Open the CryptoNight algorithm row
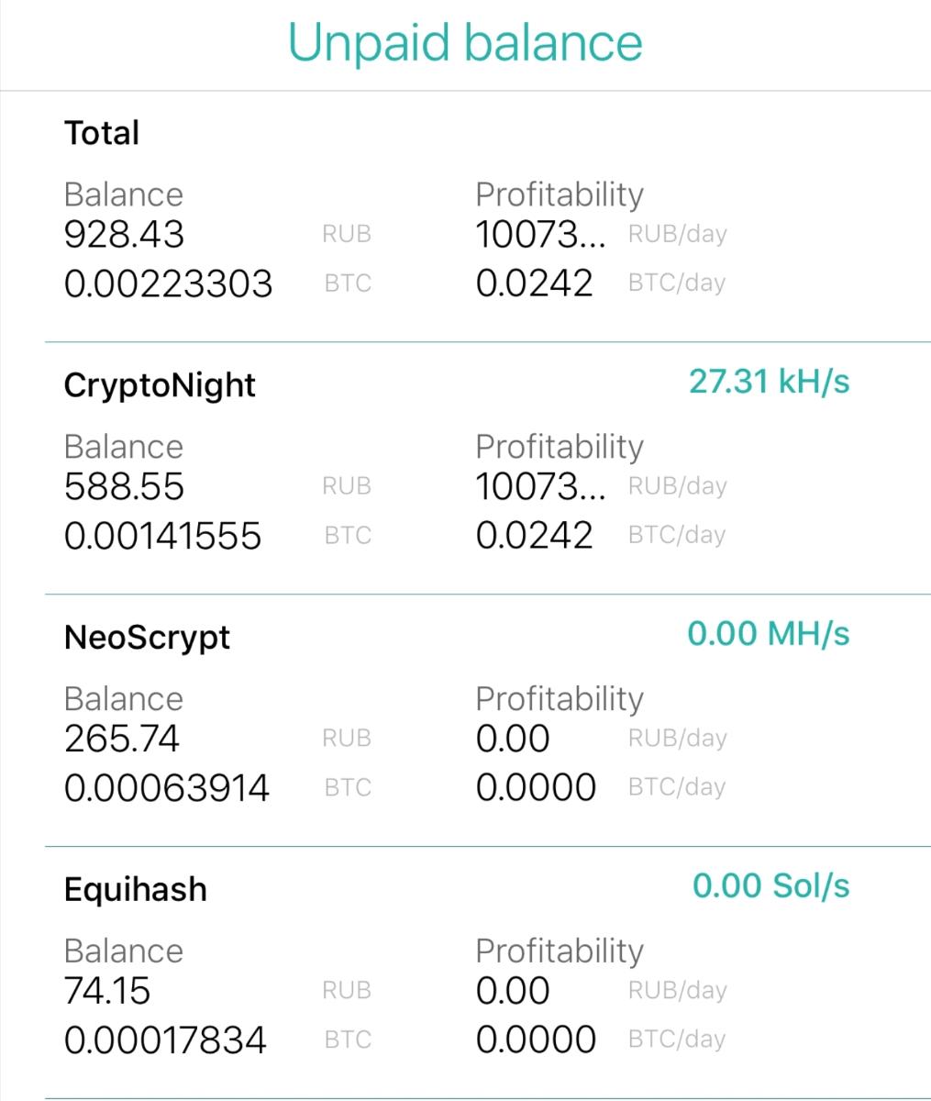 click(160, 384)
